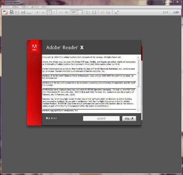Click the Open file toolbar icon

(11, 12)
